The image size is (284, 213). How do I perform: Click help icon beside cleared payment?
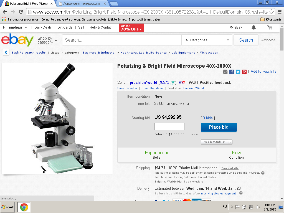tap(241, 193)
